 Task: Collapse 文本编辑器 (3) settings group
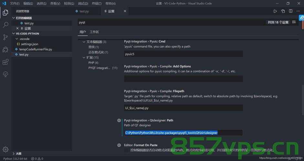coord(84,42)
